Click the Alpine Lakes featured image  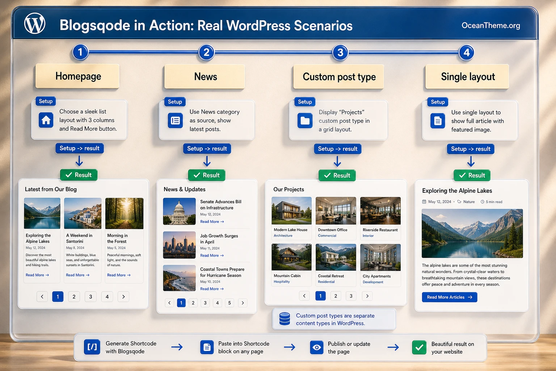472,233
